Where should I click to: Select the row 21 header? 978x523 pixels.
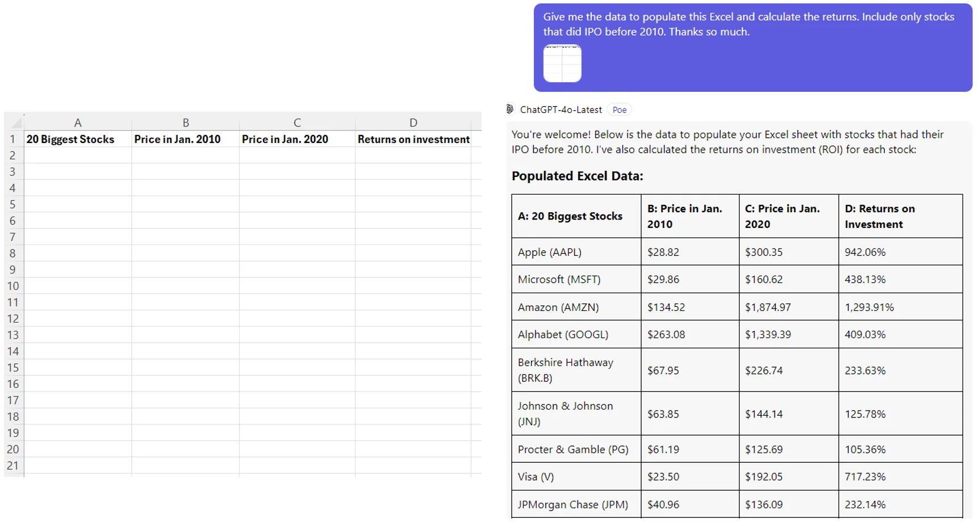pyautogui.click(x=12, y=466)
